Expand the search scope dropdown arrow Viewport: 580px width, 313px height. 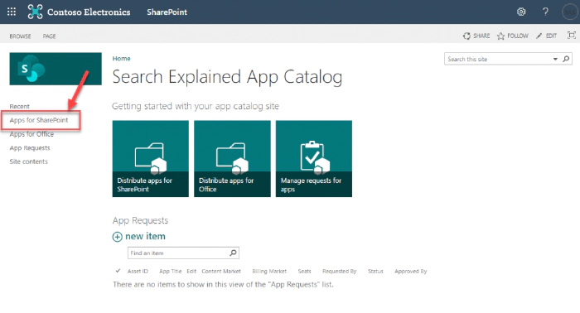(555, 59)
